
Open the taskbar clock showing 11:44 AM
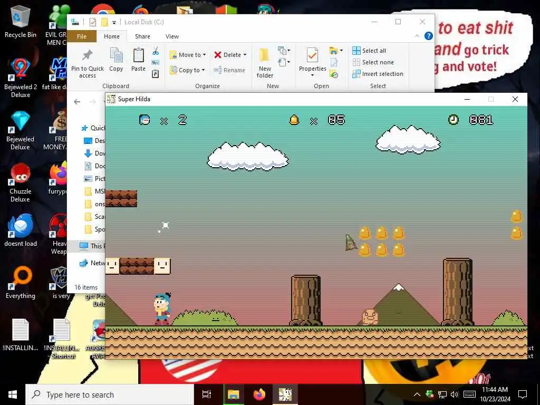pyautogui.click(x=495, y=394)
